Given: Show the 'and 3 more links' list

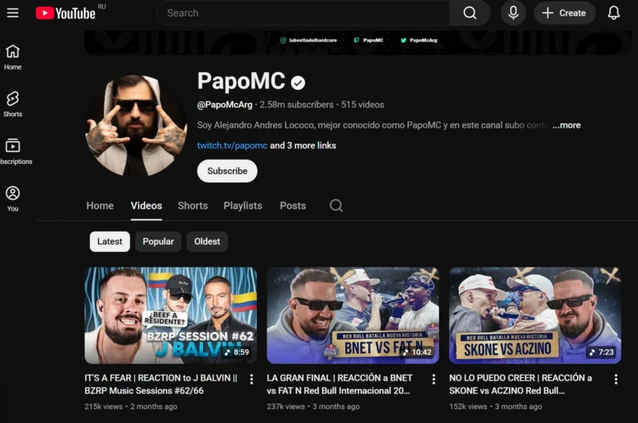Looking at the screenshot, I should pos(303,146).
